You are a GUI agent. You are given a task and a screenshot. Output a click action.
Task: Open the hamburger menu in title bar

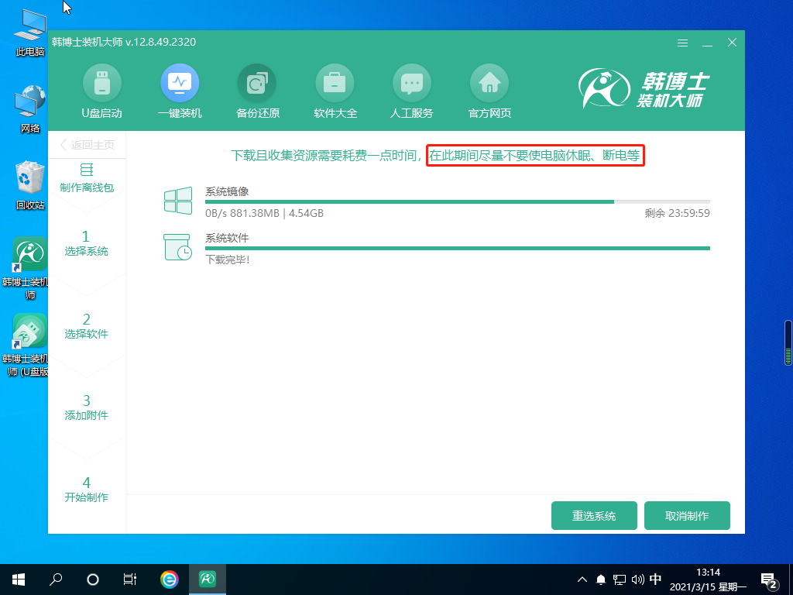[682, 43]
